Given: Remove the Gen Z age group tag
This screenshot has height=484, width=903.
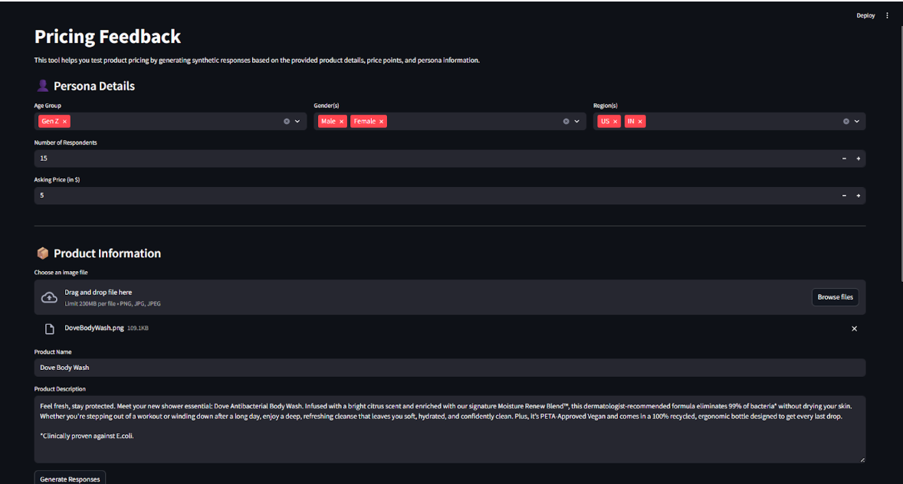Looking at the screenshot, I should [x=64, y=122].
